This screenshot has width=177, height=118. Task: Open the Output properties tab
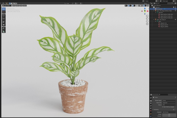(x=151, y=103)
